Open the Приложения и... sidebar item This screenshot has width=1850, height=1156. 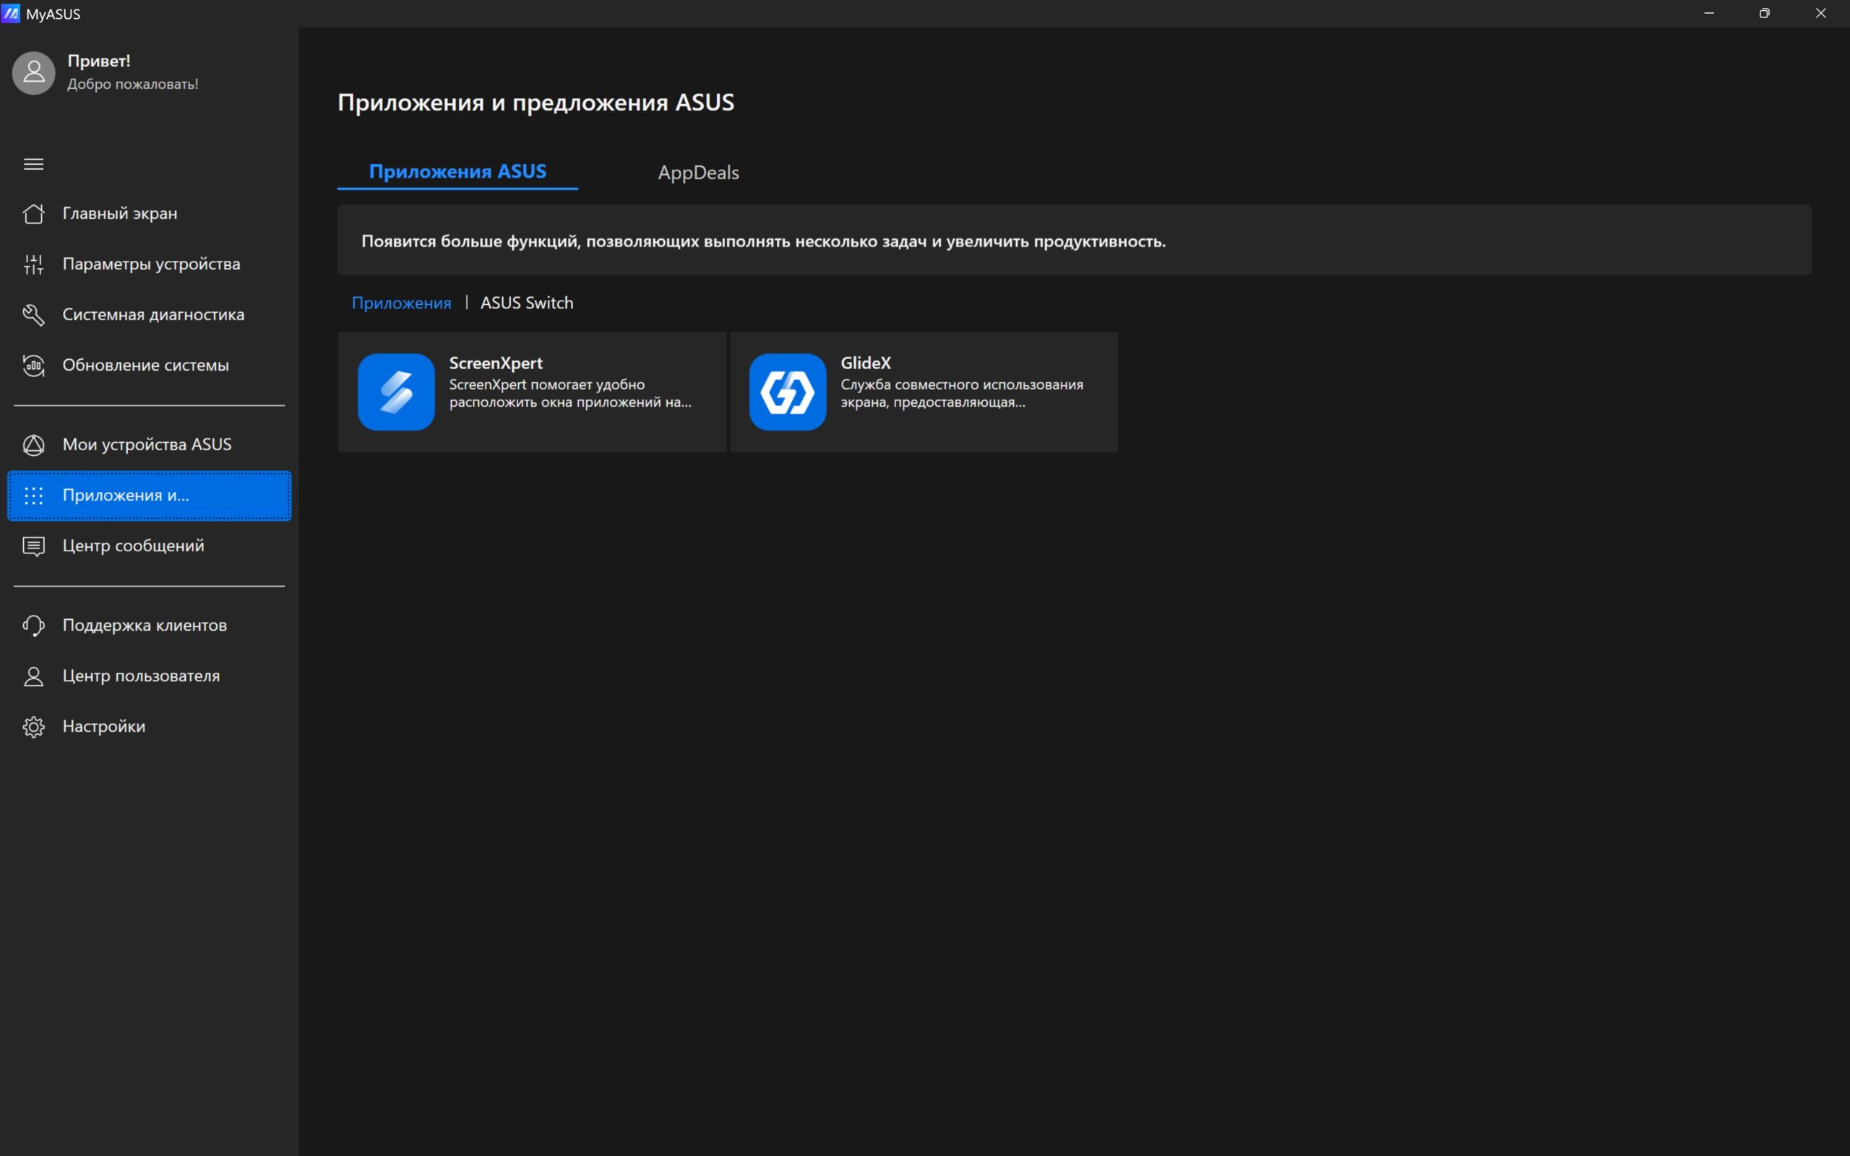[x=149, y=496]
